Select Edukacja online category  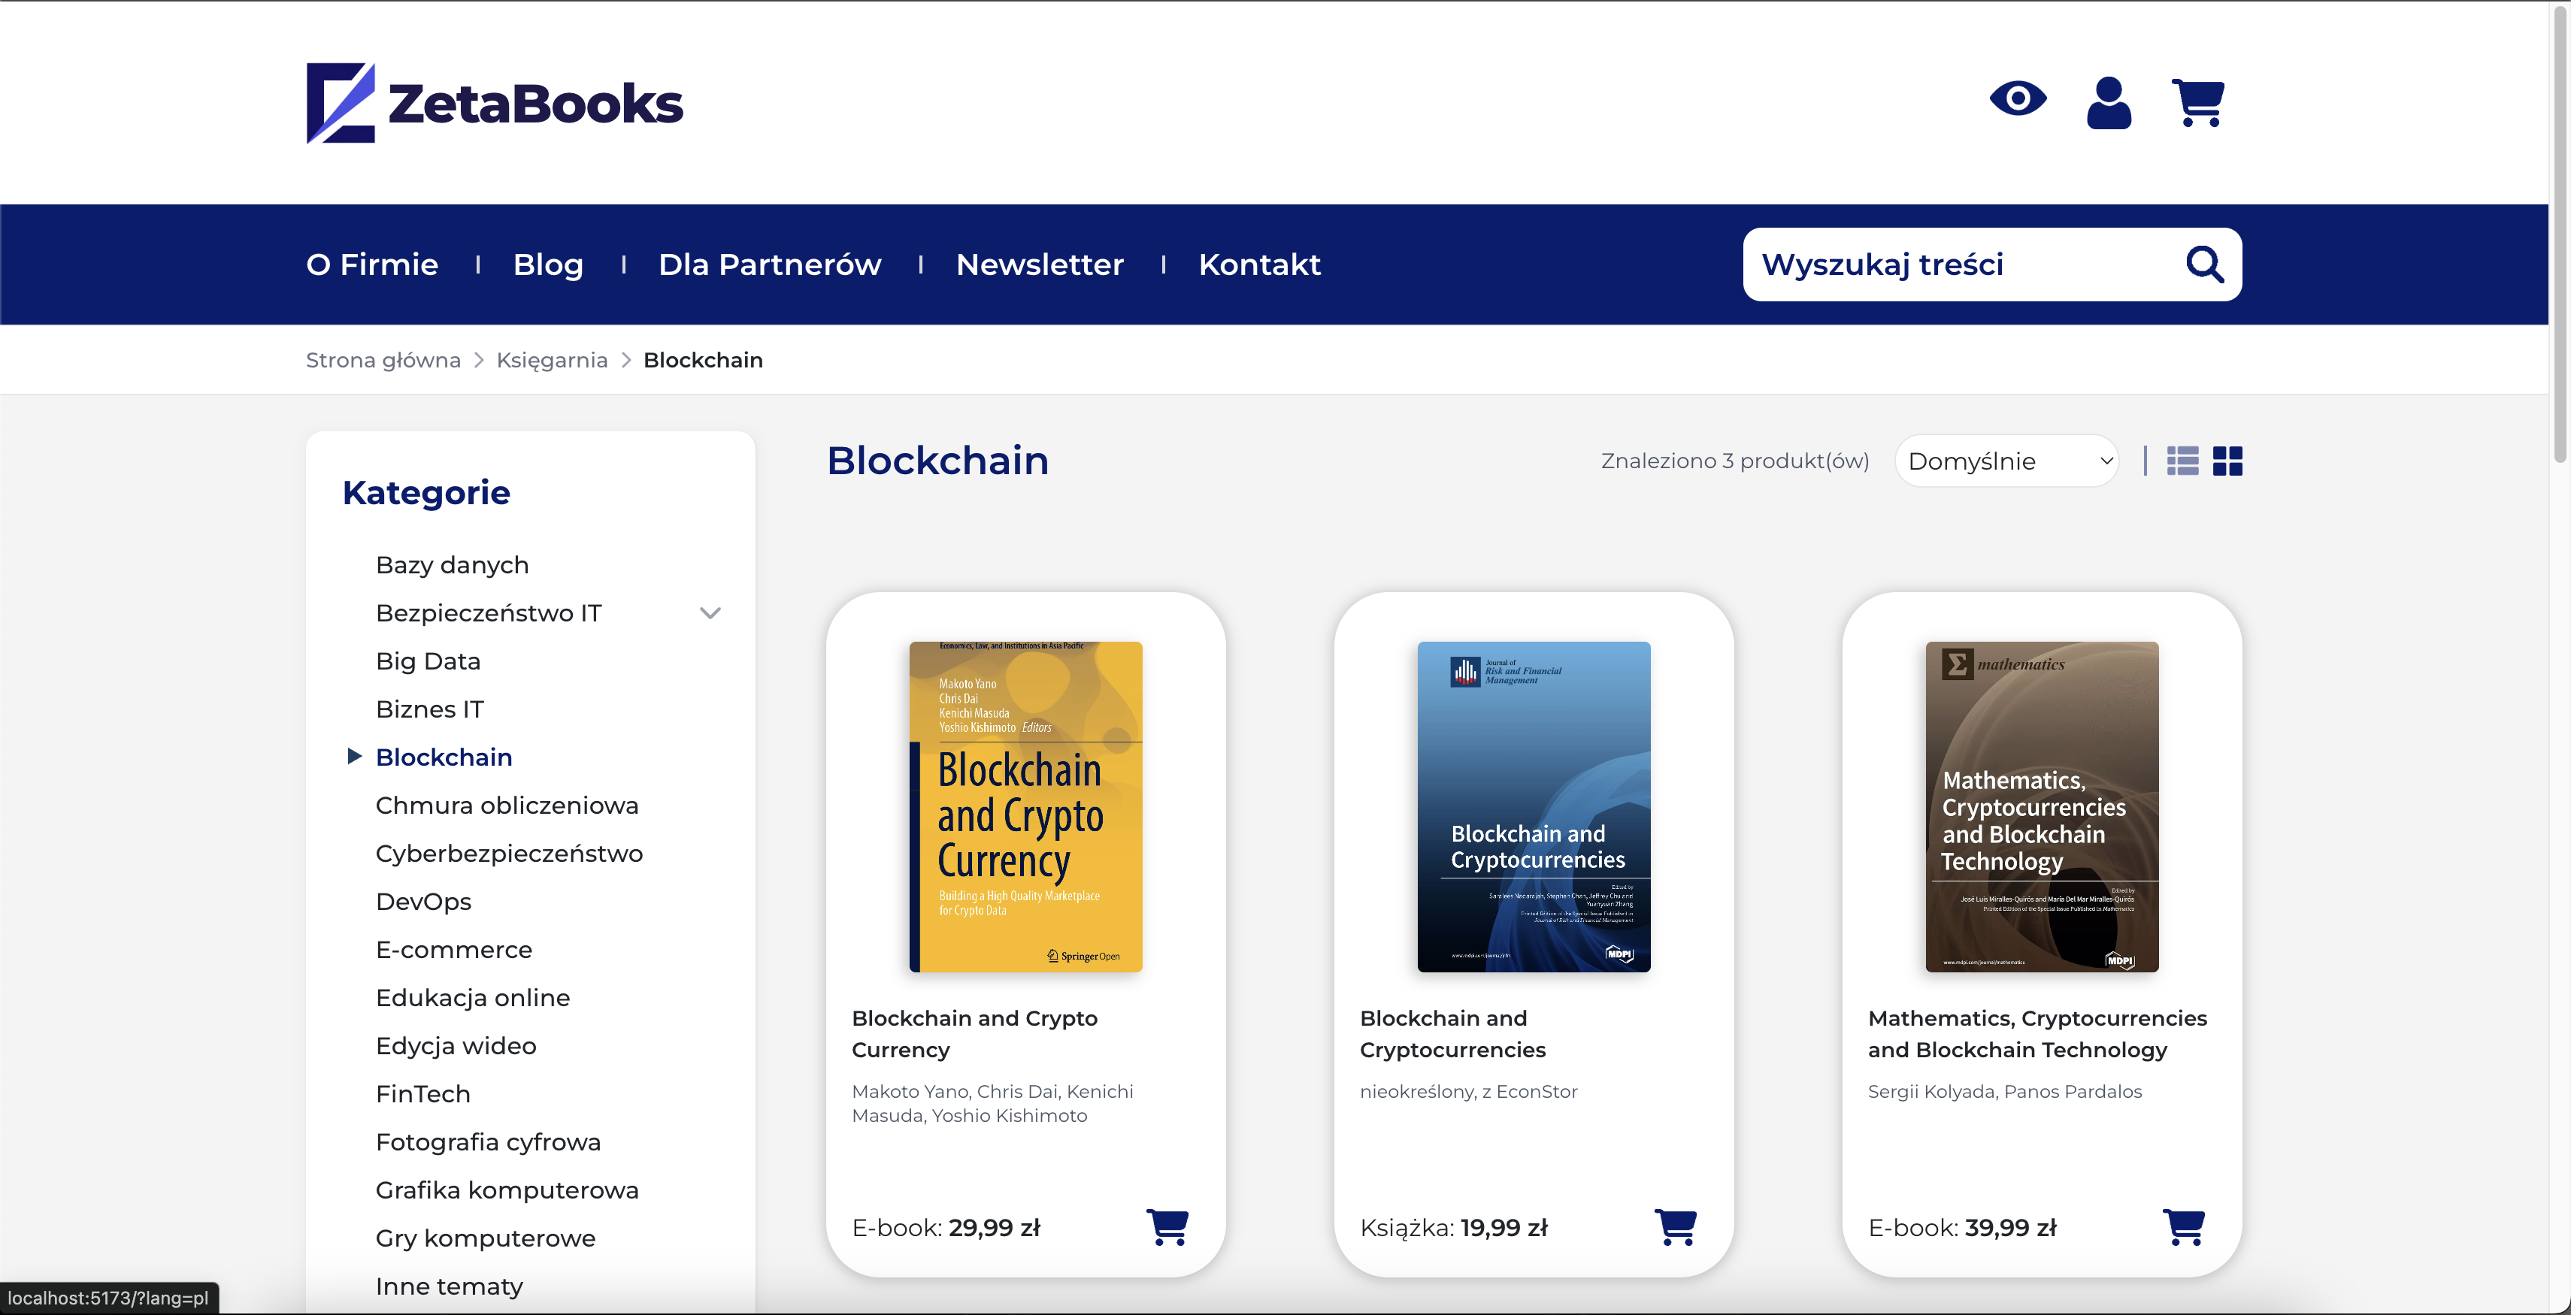tap(472, 998)
